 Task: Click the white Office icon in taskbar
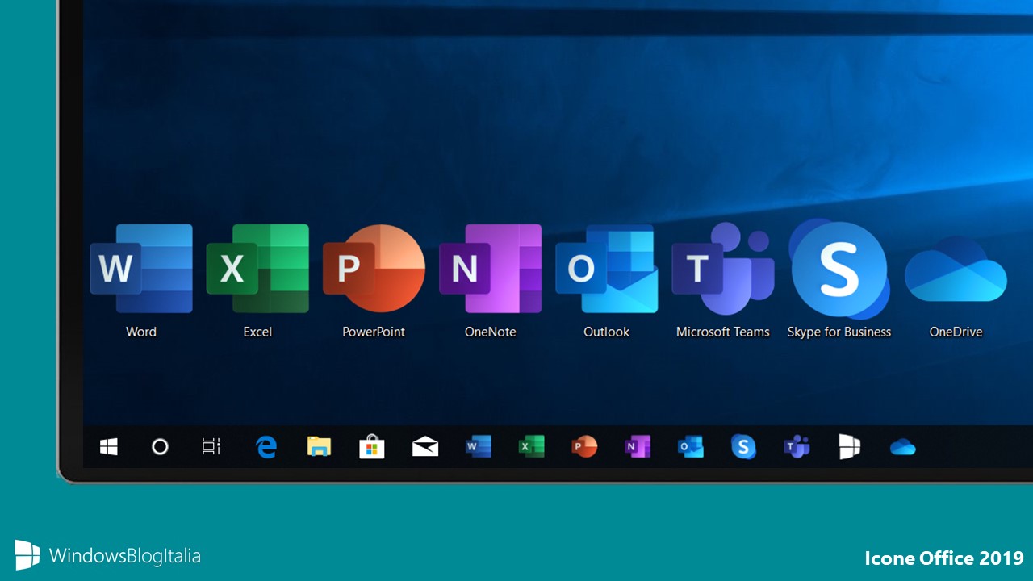click(849, 446)
